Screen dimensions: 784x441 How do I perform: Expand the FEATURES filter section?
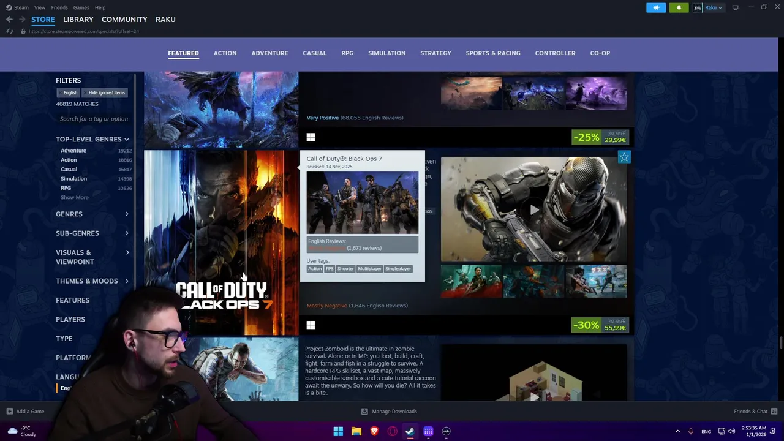click(x=73, y=300)
